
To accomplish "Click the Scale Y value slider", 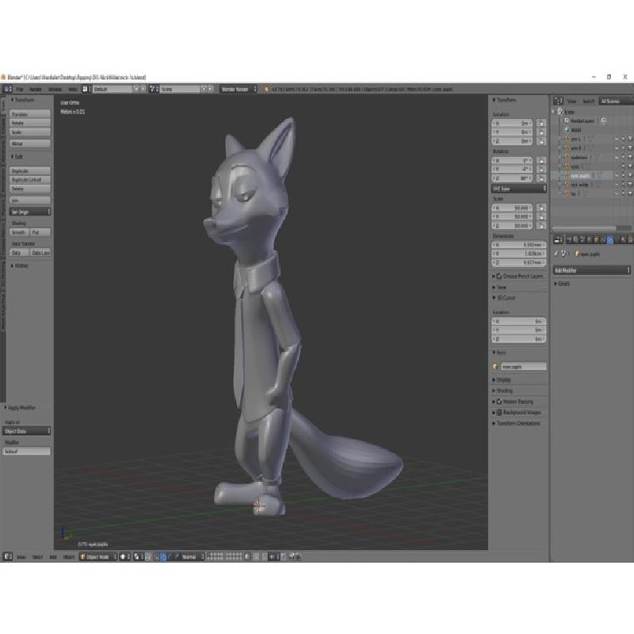I will 513,216.
